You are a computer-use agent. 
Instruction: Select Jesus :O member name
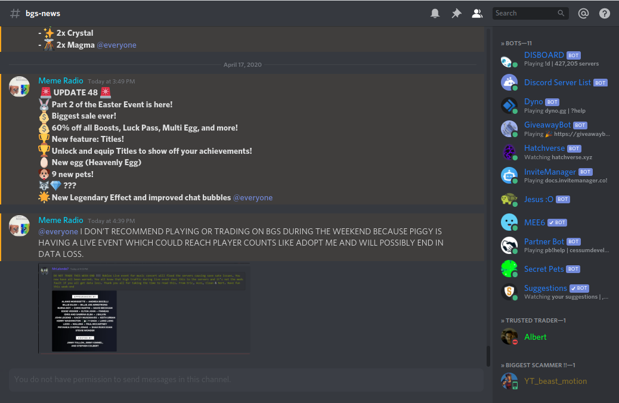(538, 199)
